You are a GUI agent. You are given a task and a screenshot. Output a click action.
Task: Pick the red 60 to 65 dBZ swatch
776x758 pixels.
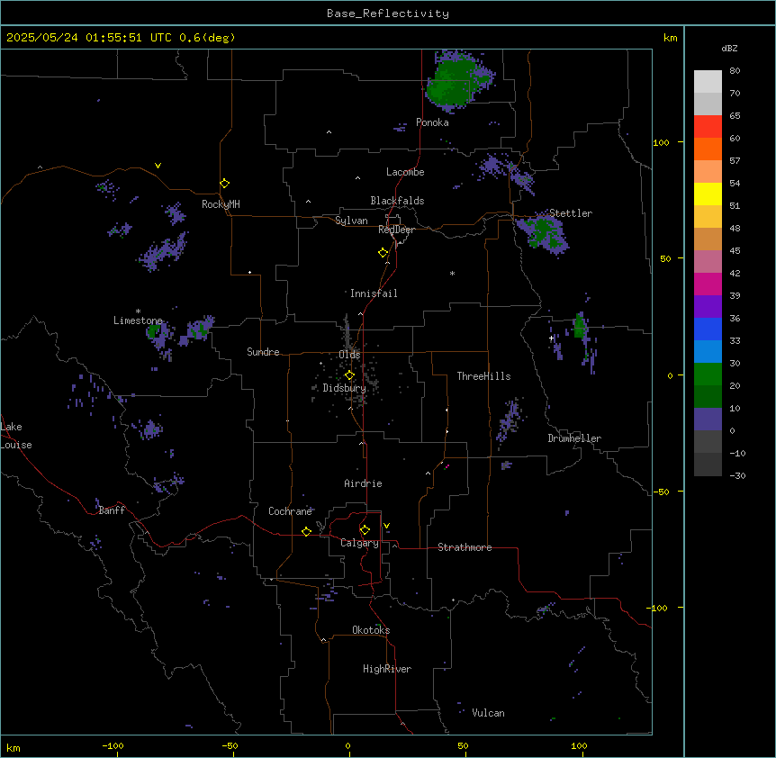click(x=708, y=127)
